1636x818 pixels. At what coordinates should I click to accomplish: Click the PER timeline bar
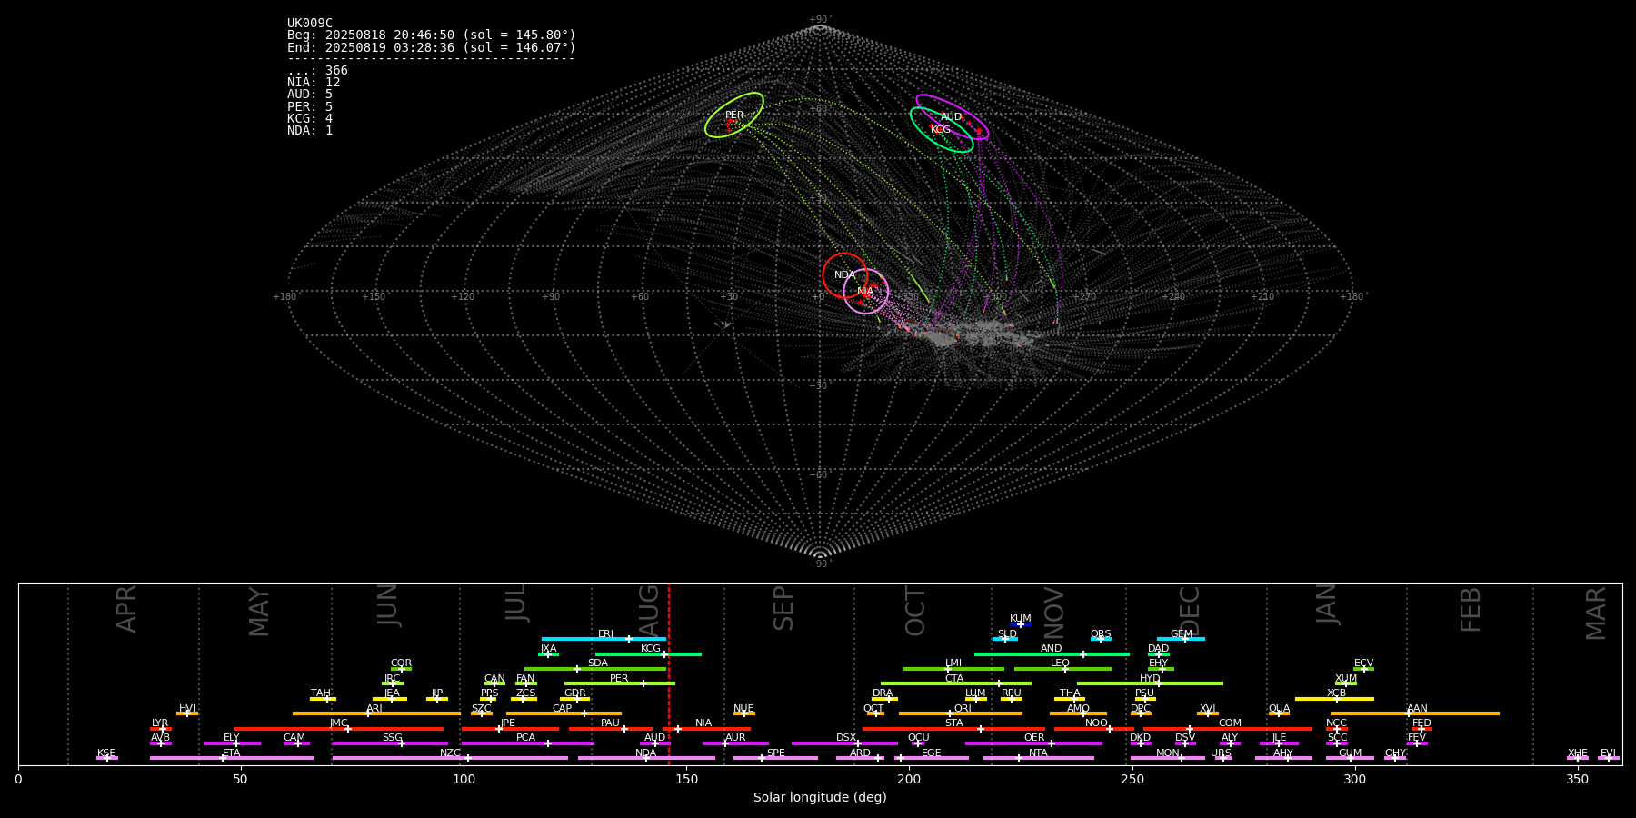click(620, 683)
